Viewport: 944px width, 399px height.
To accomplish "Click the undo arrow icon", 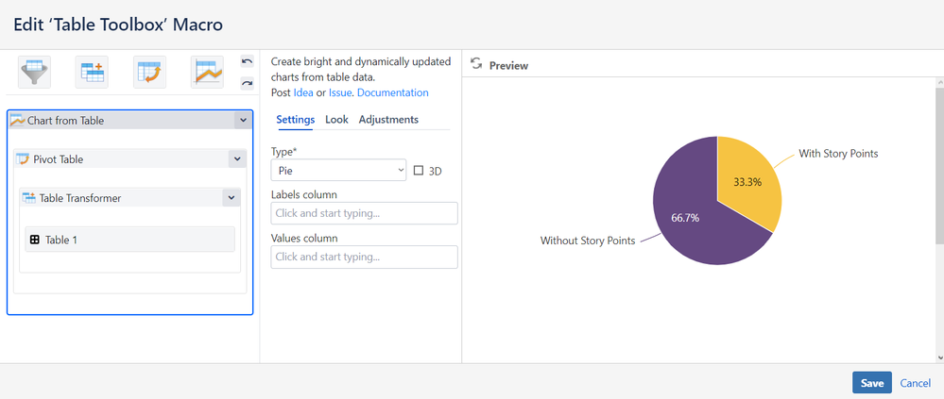I will click(x=248, y=61).
